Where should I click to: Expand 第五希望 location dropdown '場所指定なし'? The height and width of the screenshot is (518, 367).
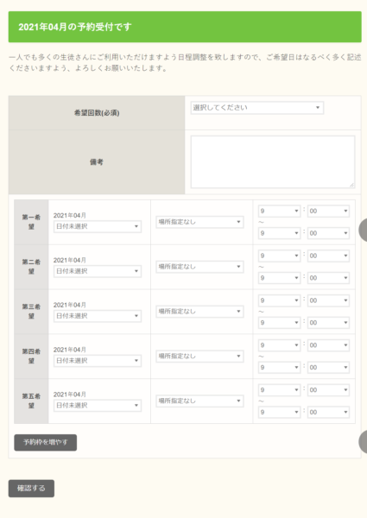click(199, 401)
